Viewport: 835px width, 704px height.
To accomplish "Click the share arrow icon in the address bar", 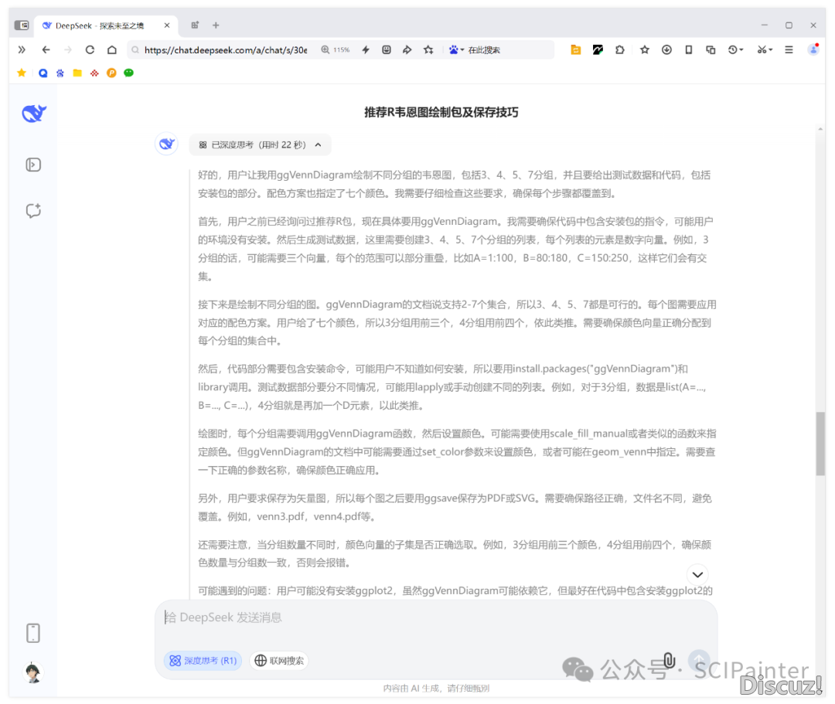I will click(407, 50).
